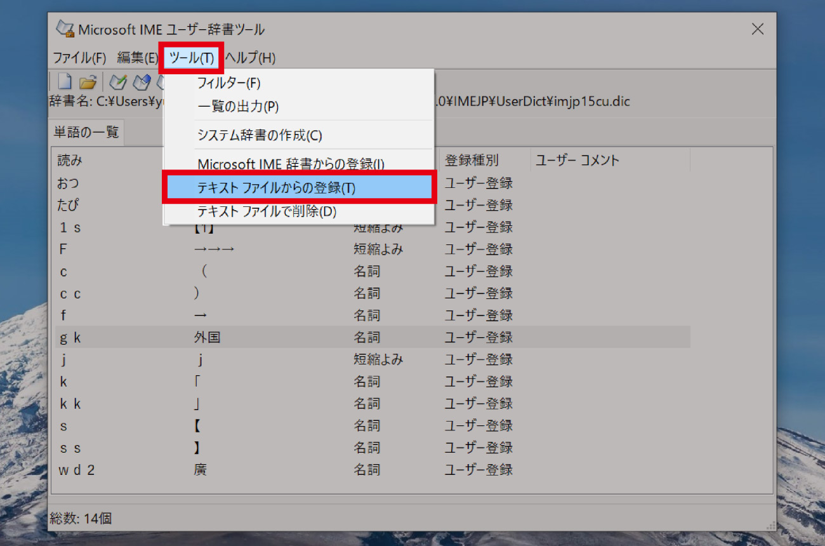Switch to the 単語の一覧 tab
Image resolution: width=825 pixels, height=546 pixels.
pos(86,131)
